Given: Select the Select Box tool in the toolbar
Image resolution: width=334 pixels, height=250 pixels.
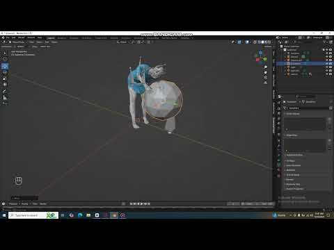Looking at the screenshot, I should click(x=5, y=53).
